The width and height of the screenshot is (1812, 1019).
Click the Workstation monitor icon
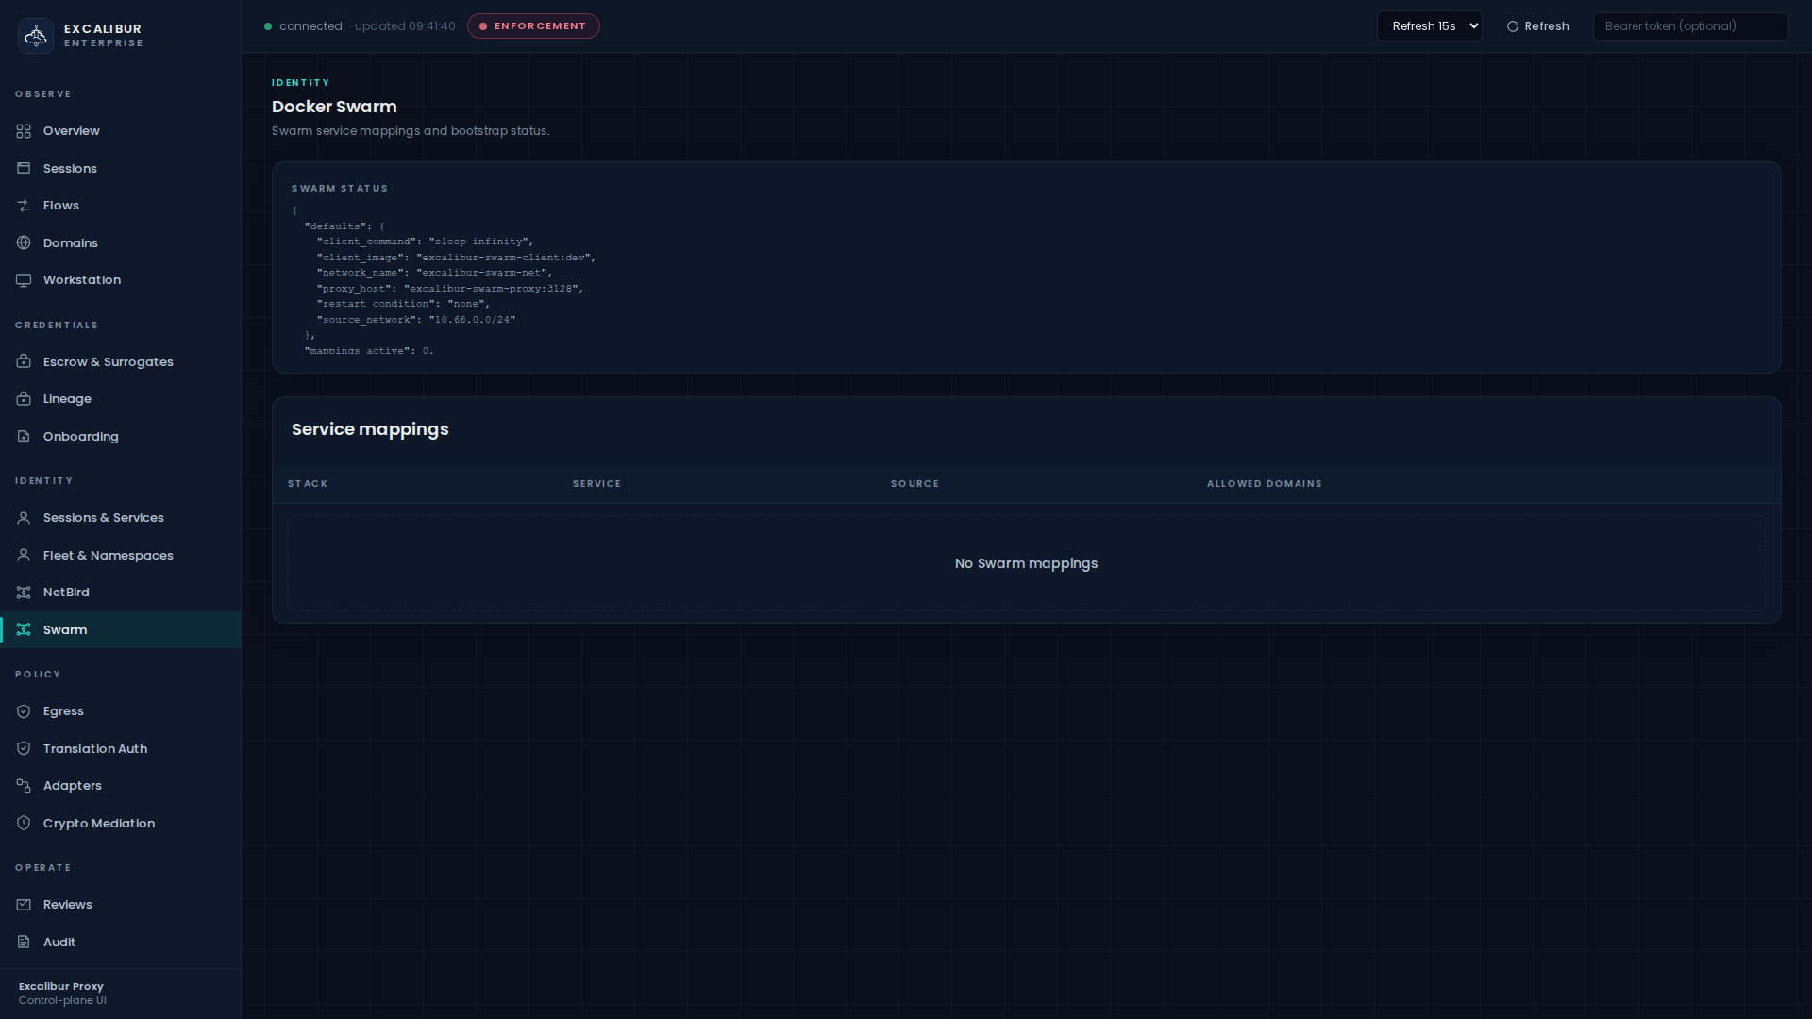tap(24, 280)
